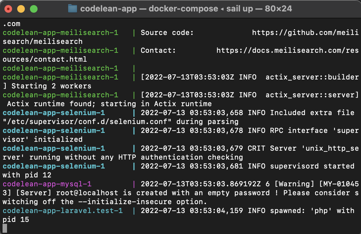The width and height of the screenshot is (361, 234).
Task: Click the "sail up" title bar text
Action: 239,9
